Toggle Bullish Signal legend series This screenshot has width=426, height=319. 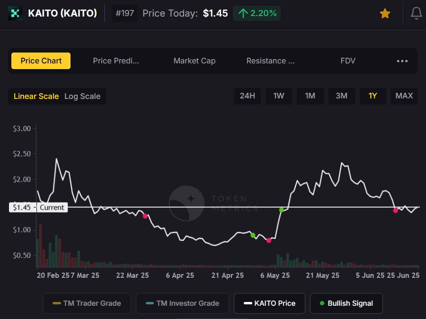(346, 303)
